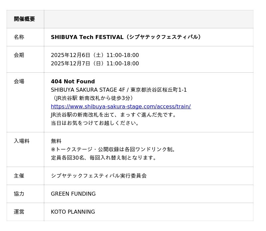Image resolution: width=266 pixels, height=231 pixels.
Task: Select the December 7 (日) date line
Action: coord(95,63)
